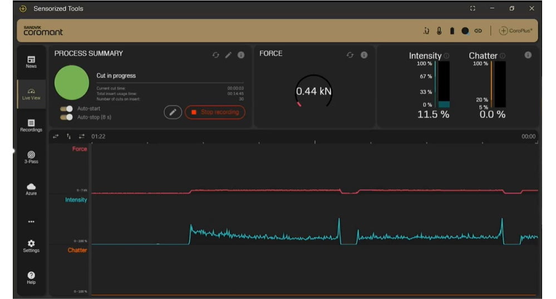Select the 3-Pass sidebar icon
This screenshot has width=556, height=299.
click(x=31, y=157)
